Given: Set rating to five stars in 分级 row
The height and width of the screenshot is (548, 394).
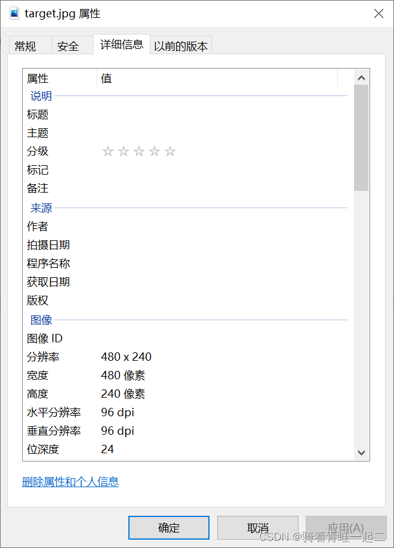Looking at the screenshot, I should [170, 151].
